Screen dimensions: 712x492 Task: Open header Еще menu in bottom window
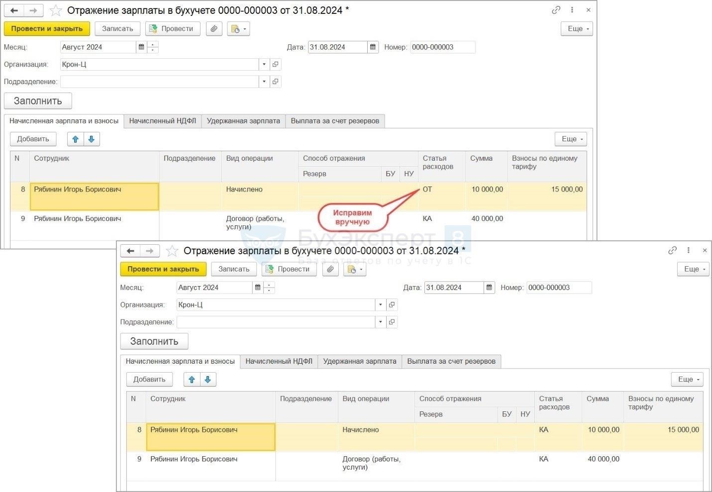point(693,269)
